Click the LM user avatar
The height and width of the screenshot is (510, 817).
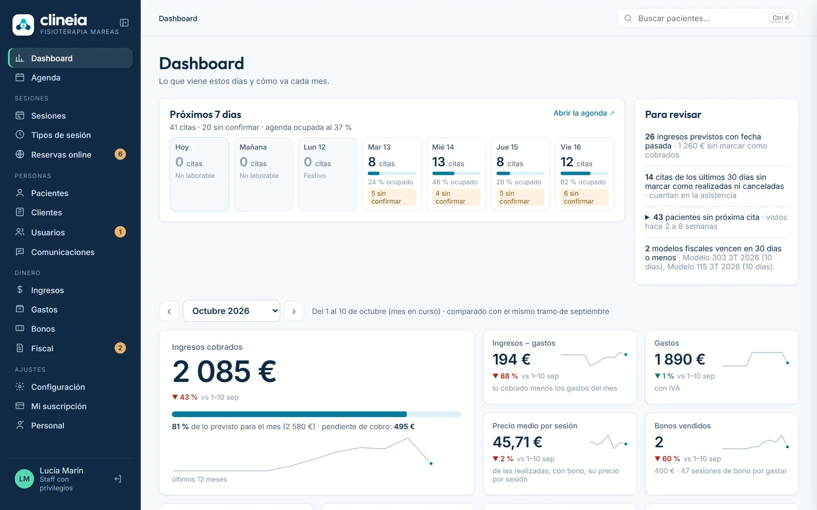[25, 479]
